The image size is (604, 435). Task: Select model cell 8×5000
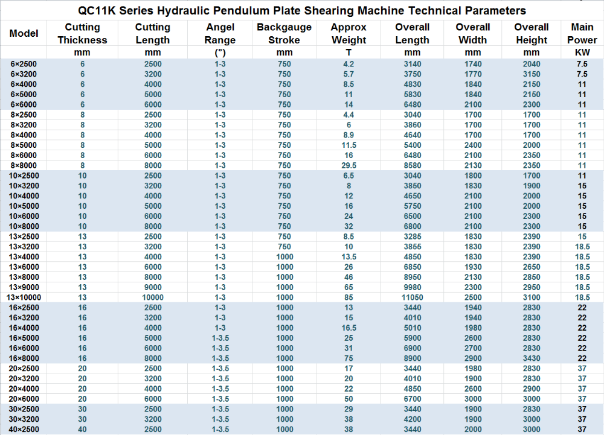point(24,145)
